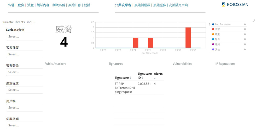Open the 警報種類 select dropdown
This screenshot has width=256, height=129.
tap(24, 54)
